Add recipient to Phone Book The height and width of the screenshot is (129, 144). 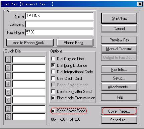pyautogui.click(x=30, y=43)
